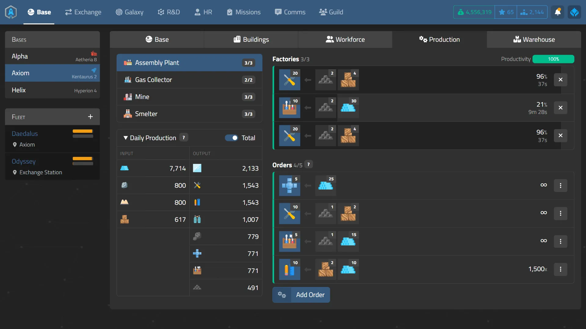Viewport: 586px width, 329px height.
Task: Select the Helix base
Action: pos(52,90)
